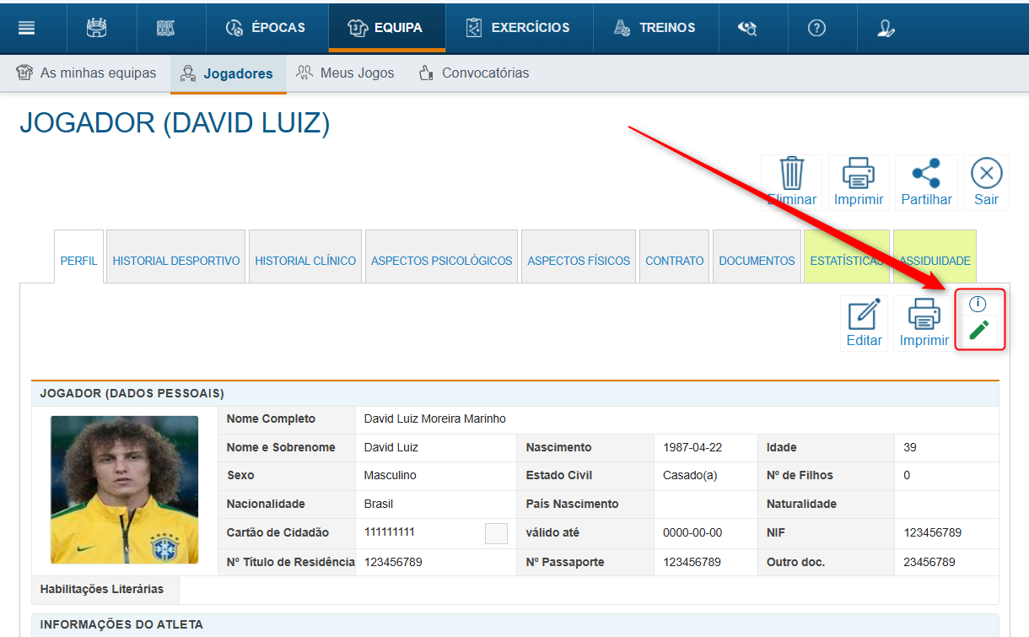Click the "0000-00-00" validity date
The width and height of the screenshot is (1029, 637).
692,532
